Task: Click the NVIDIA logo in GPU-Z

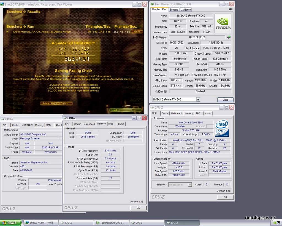Action: pos(223,24)
